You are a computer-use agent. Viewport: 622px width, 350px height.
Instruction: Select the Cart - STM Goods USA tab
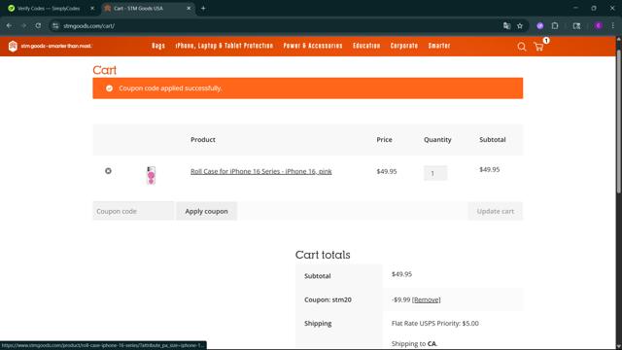tap(139, 9)
